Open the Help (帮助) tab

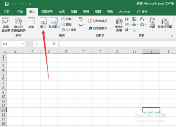click(x=110, y=12)
